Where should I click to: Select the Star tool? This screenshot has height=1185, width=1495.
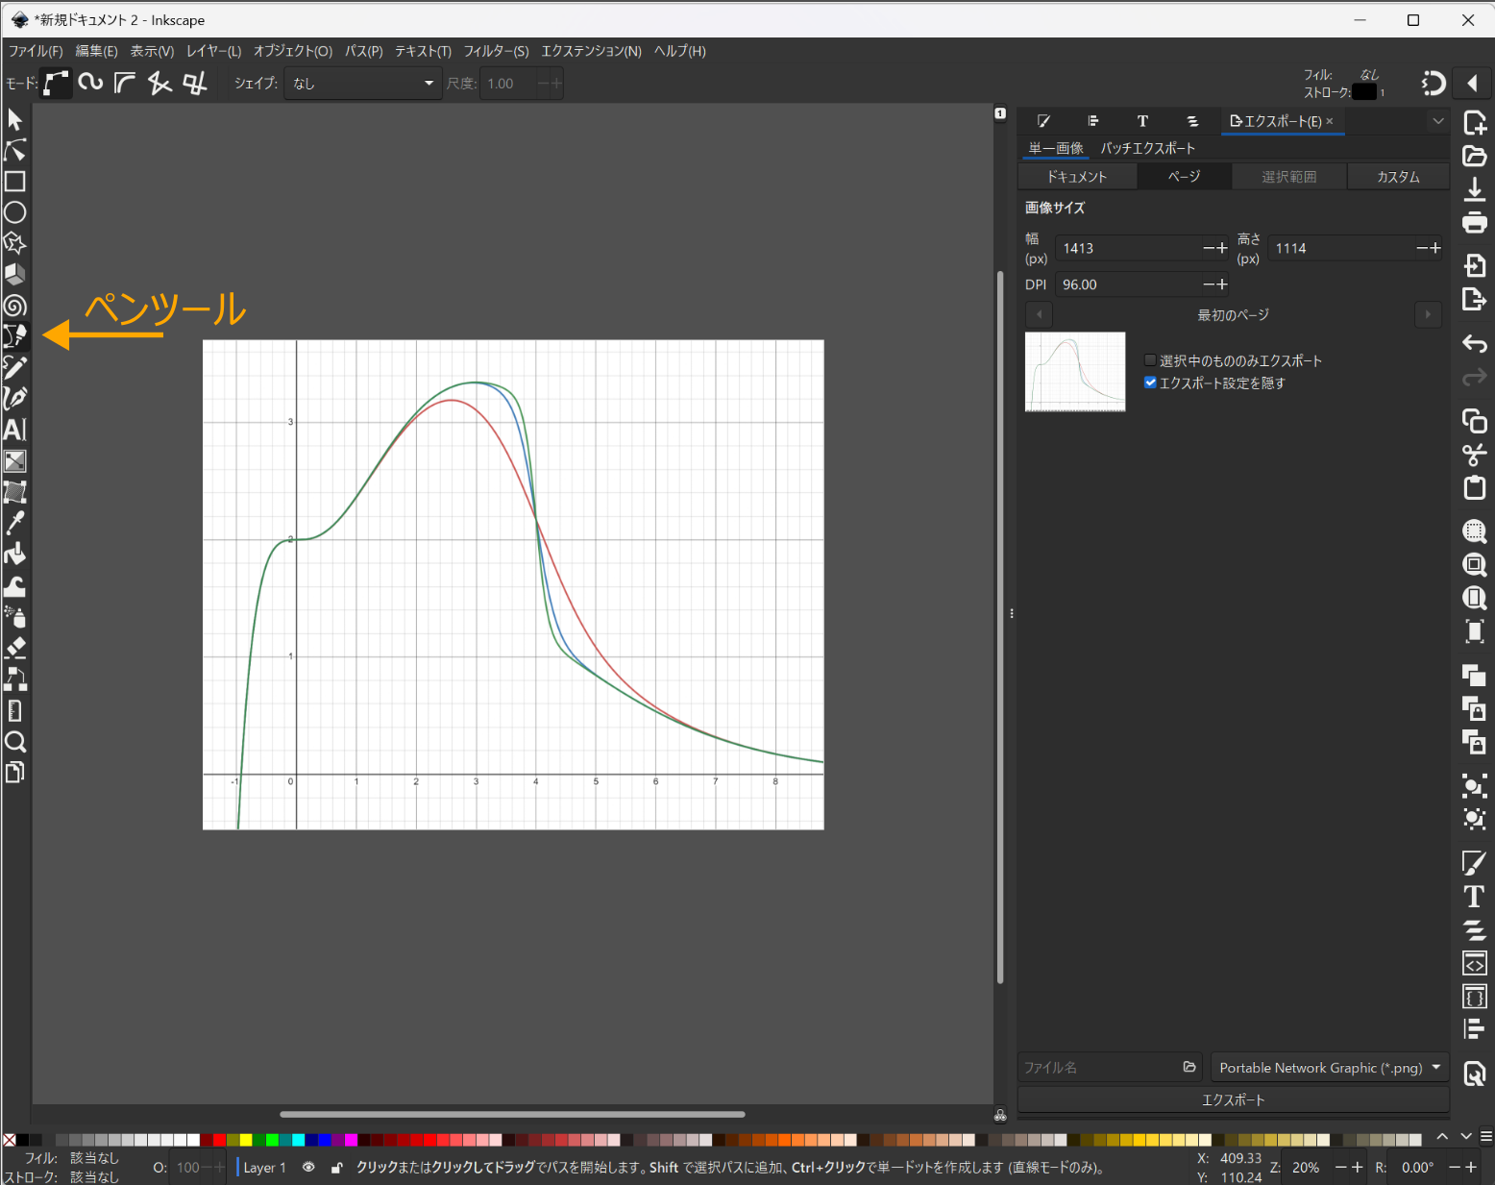pyautogui.click(x=15, y=243)
